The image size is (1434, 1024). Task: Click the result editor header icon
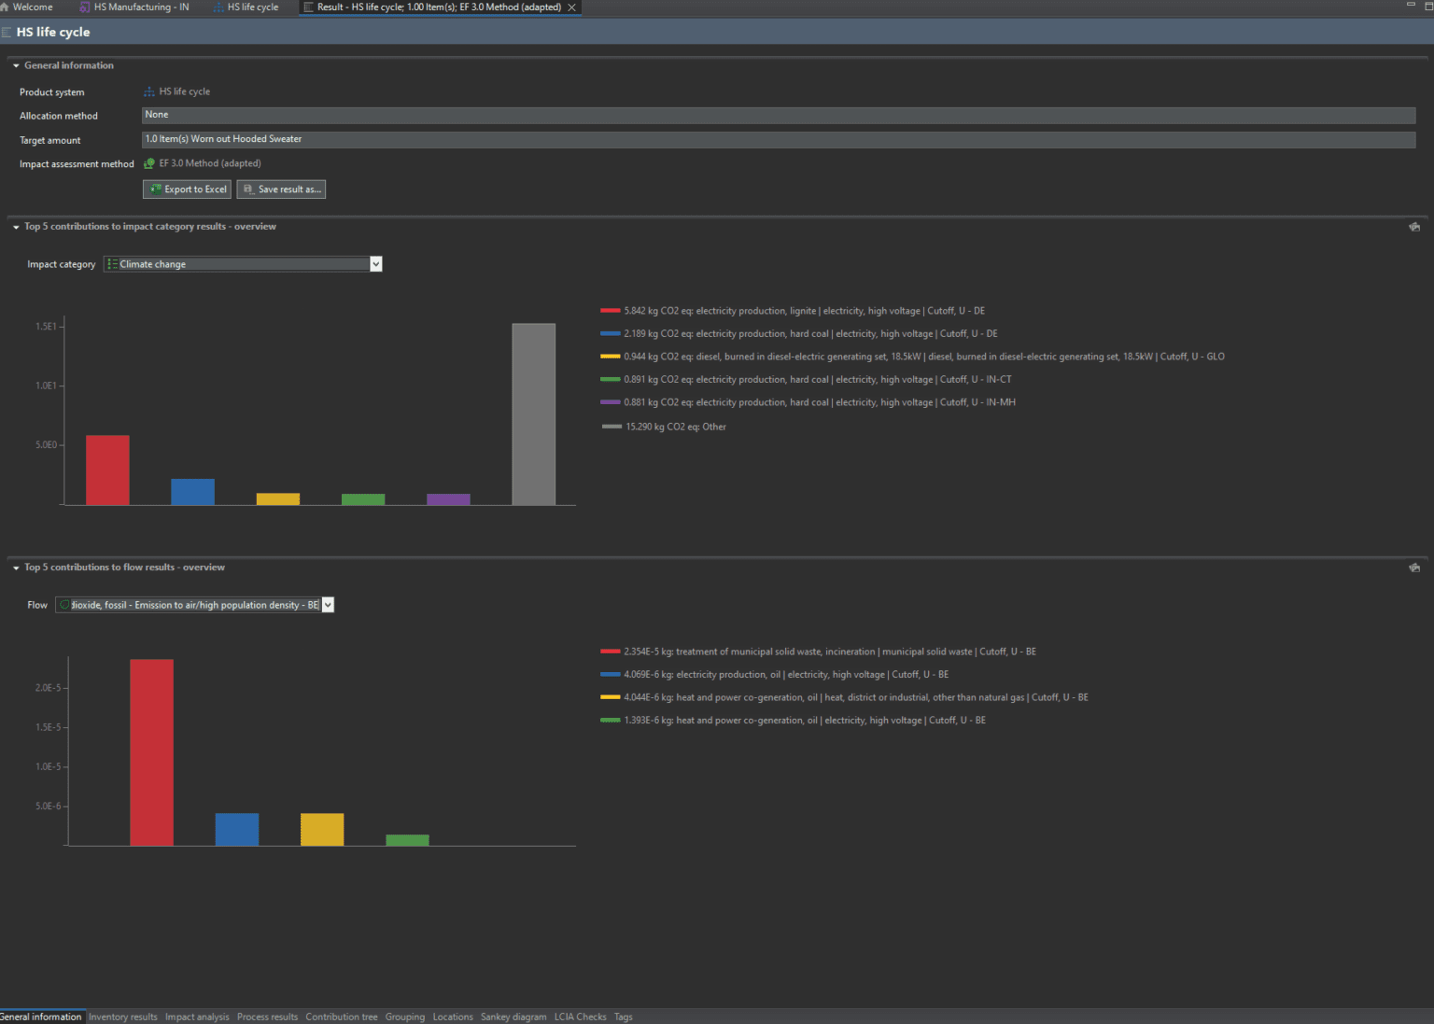tap(7, 32)
